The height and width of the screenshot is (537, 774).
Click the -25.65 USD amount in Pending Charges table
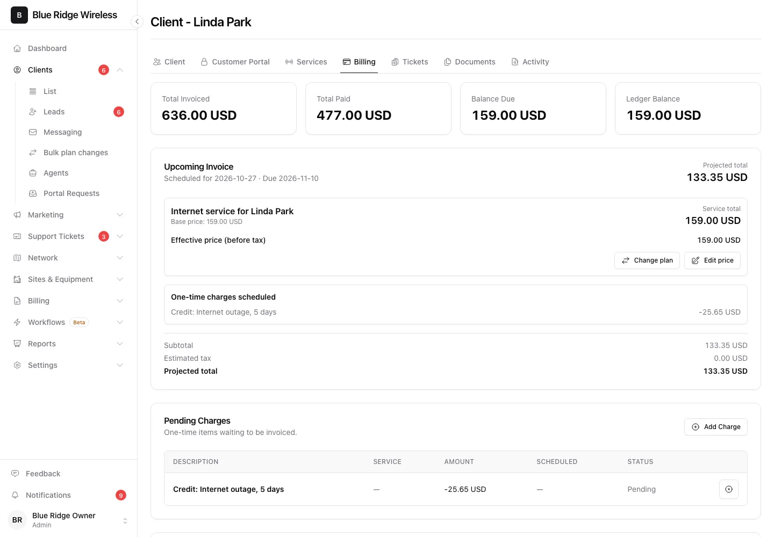click(x=465, y=489)
